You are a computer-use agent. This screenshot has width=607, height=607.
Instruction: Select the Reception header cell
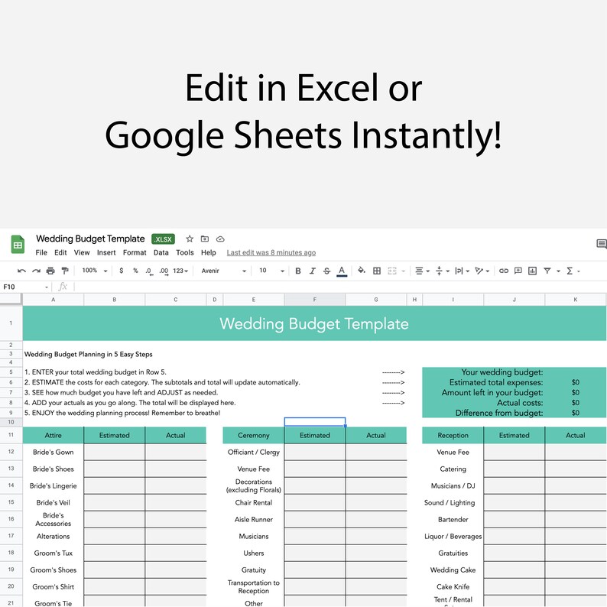click(453, 436)
